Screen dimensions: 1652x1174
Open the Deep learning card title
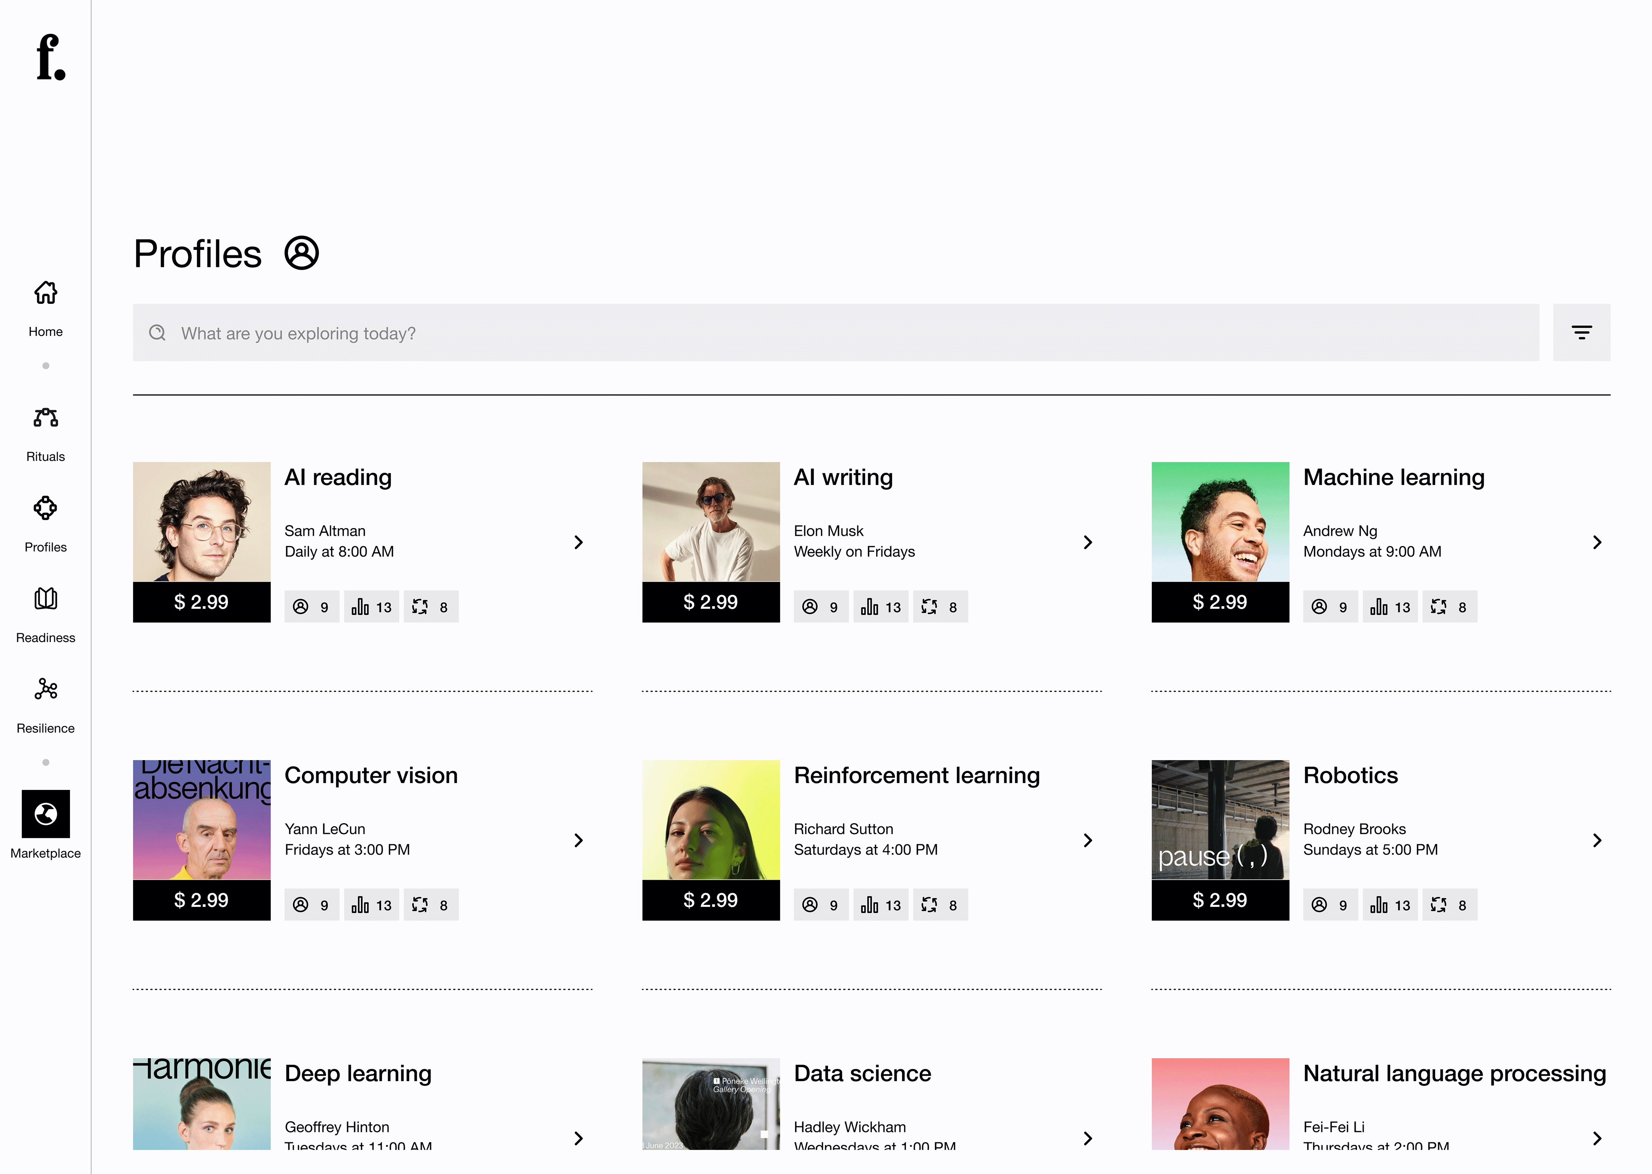coord(358,1073)
